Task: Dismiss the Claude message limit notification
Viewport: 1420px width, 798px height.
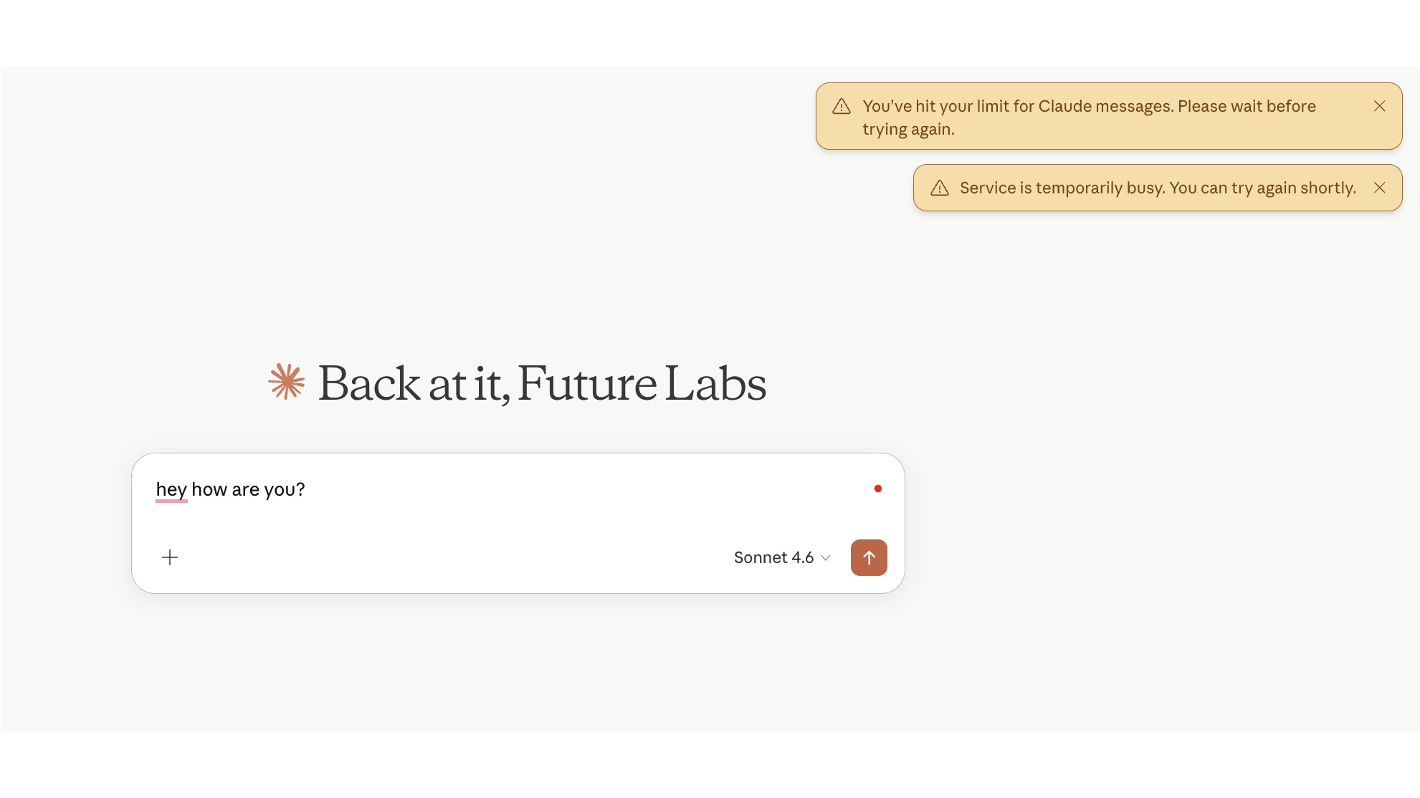Action: [x=1379, y=106]
